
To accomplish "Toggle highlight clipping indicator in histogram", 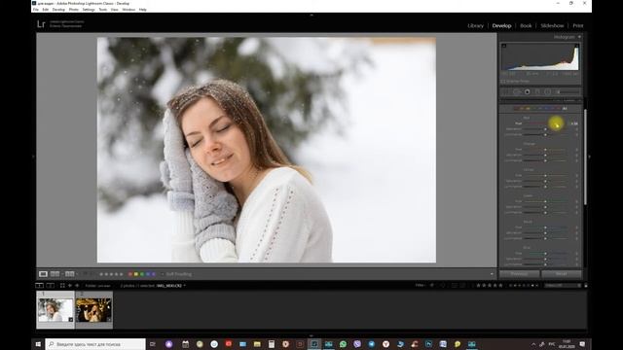I will click(x=576, y=46).
